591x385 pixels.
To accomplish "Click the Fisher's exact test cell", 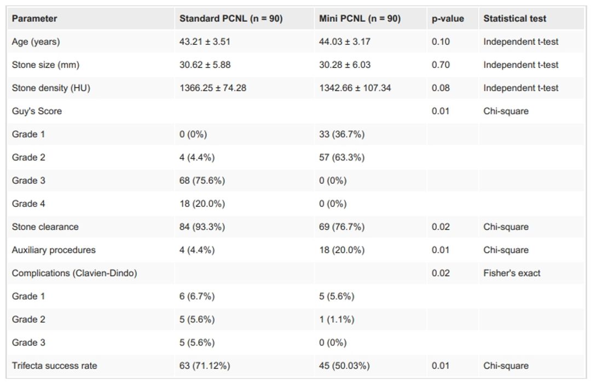I will [x=512, y=273].
